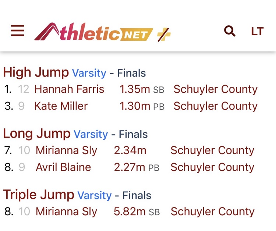Open Mirianna Sly profile in Long Jump
This screenshot has height=231, width=276.
(x=66, y=150)
